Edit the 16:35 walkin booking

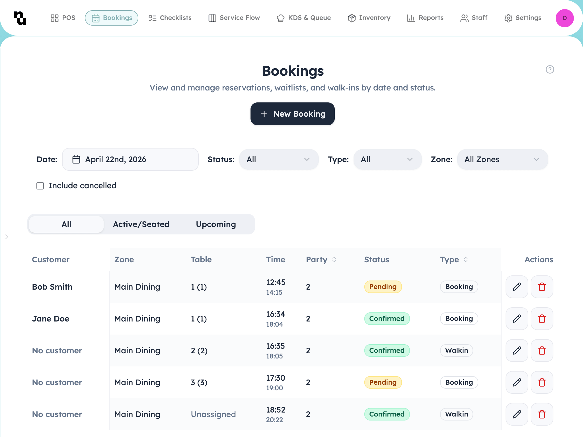pyautogui.click(x=517, y=351)
